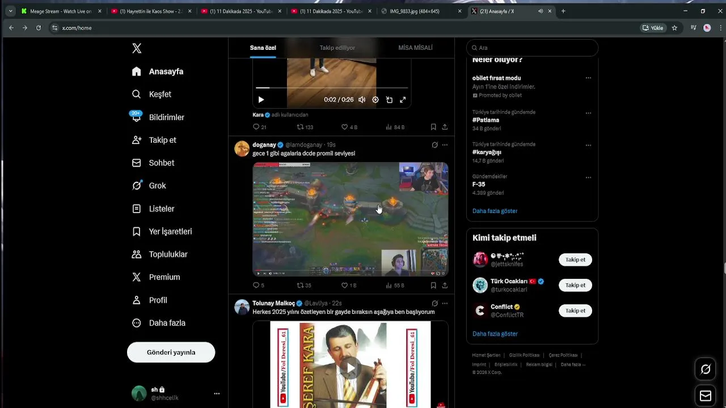
Task: Bookmark this page with star icon
Action: point(674,28)
